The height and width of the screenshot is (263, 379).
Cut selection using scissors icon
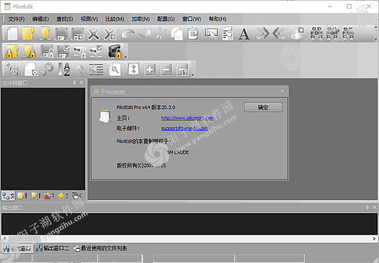(x=161, y=34)
